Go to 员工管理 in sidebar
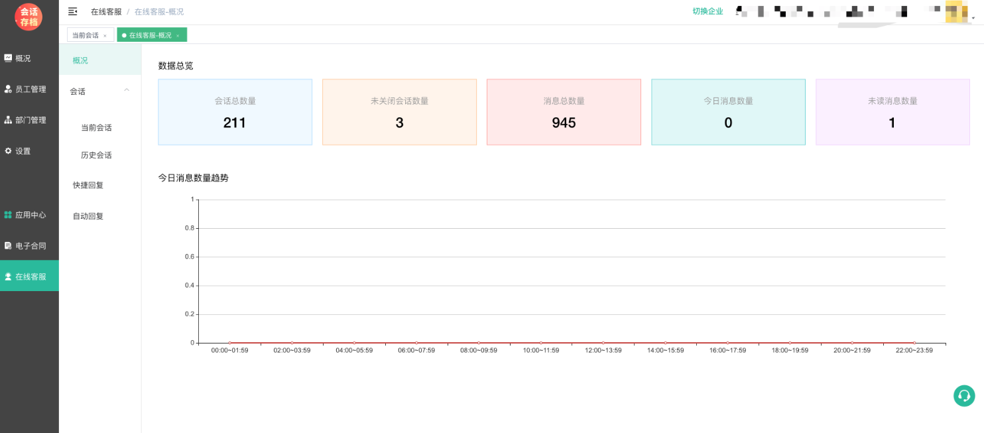Viewport: 984px width, 433px height. click(x=30, y=90)
